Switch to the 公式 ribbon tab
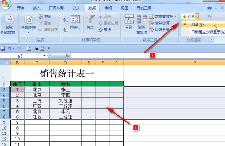Image resolution: width=225 pixels, height=146 pixels. pos(76,8)
